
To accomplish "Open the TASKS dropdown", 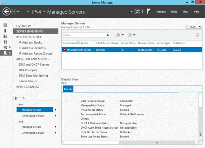I will point(195,27).
